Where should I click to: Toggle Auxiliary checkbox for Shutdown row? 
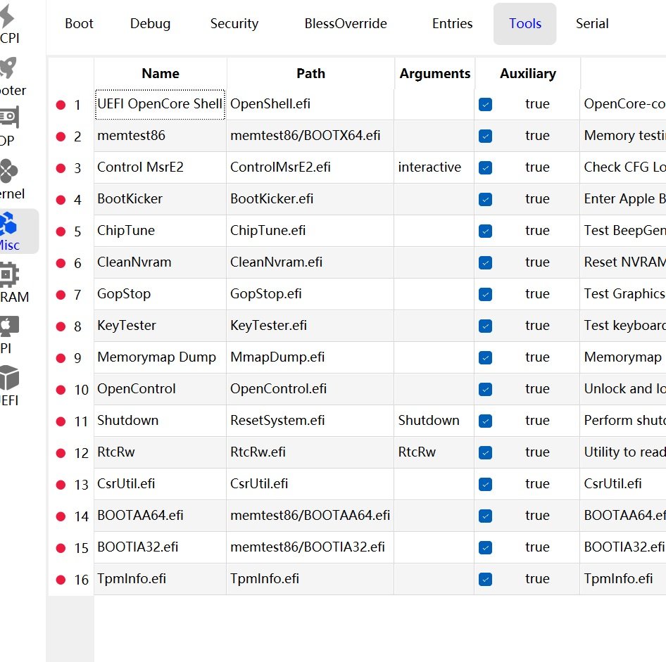point(485,421)
